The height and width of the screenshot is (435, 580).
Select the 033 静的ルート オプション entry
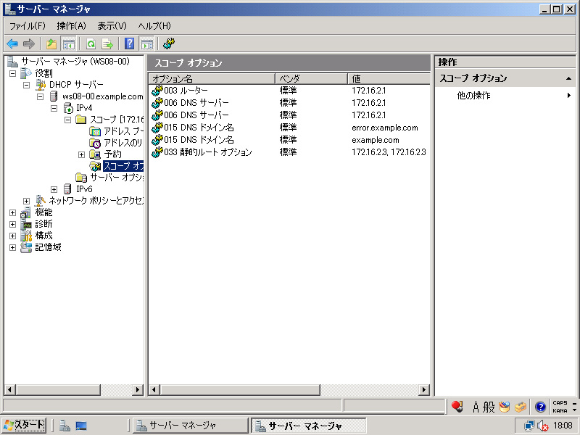coord(207,152)
